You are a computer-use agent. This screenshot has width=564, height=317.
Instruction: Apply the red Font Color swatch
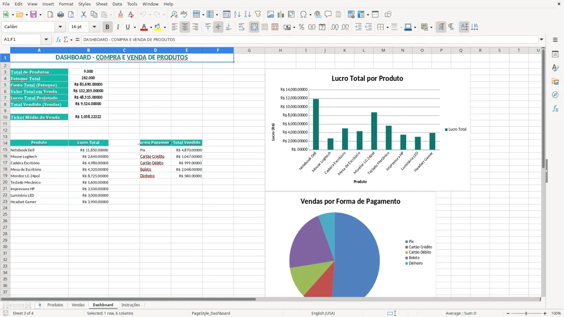tap(144, 27)
